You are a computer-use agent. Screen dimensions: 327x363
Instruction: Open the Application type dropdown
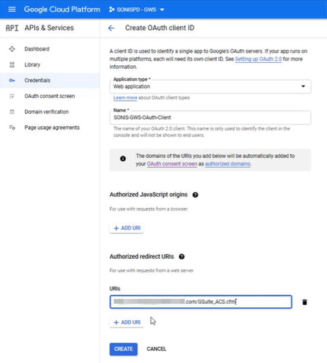210,87
